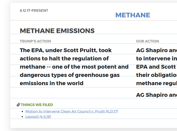Viewport: 177px width, 131px height.
Task: Click the line 'actions to halt the regulation of'
Action: 64,59
